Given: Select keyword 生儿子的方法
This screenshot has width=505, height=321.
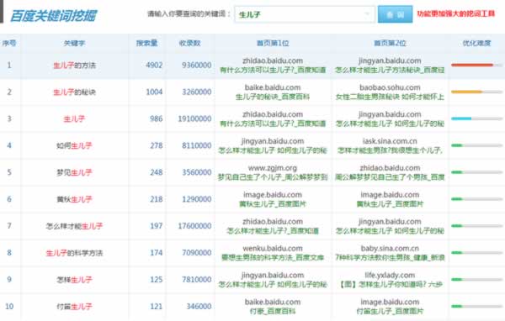Looking at the screenshot, I should (74, 66).
